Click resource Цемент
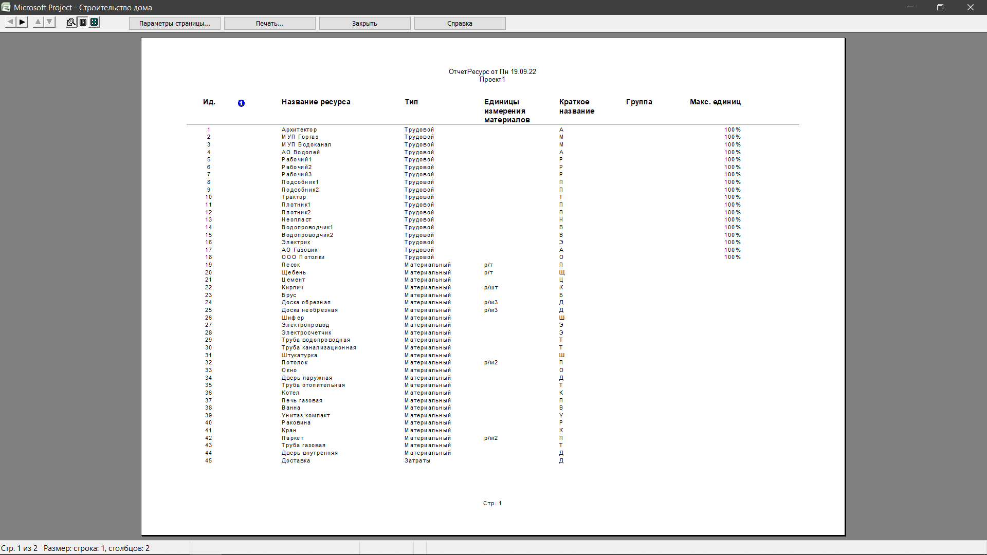The height and width of the screenshot is (555, 987). click(x=294, y=280)
